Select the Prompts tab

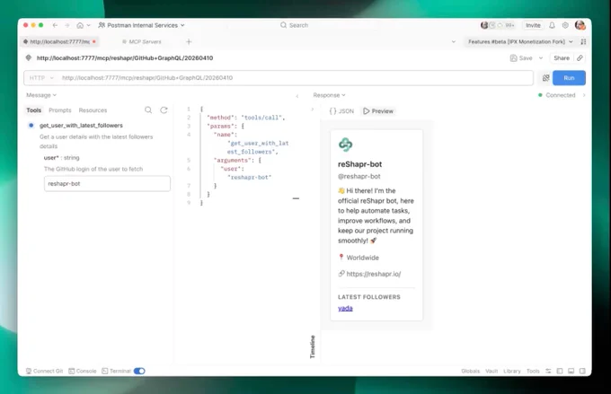pyautogui.click(x=60, y=110)
